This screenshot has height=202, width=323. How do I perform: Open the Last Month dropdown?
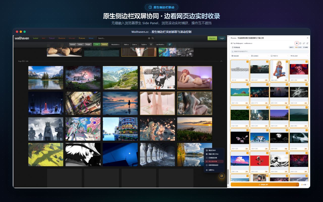tap(160, 44)
